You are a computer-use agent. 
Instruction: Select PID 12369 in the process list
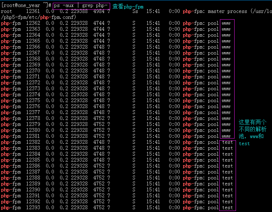pos(33,65)
